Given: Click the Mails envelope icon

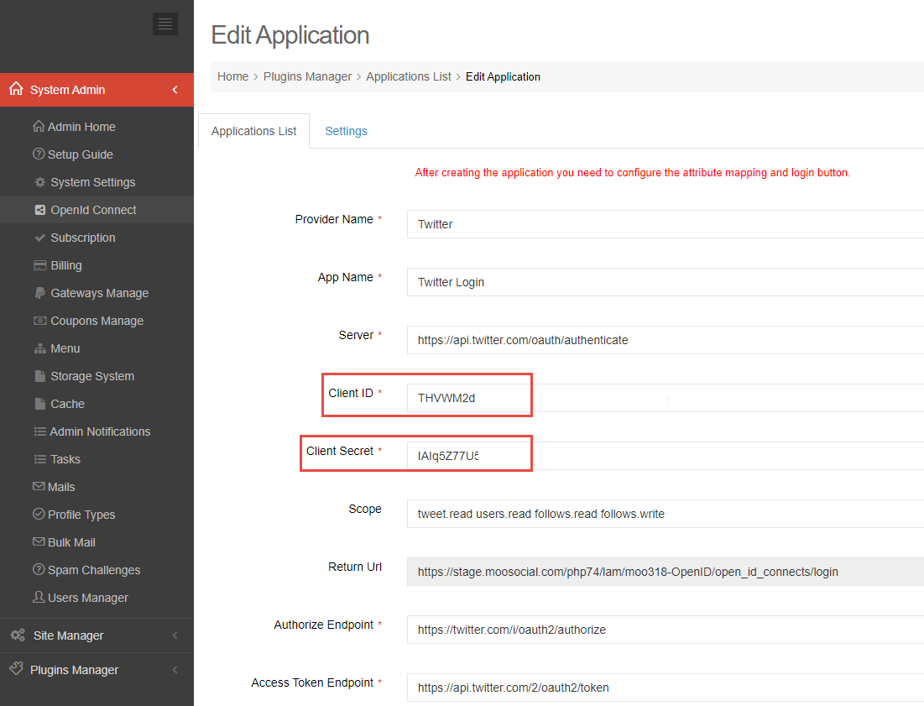Looking at the screenshot, I should [39, 486].
